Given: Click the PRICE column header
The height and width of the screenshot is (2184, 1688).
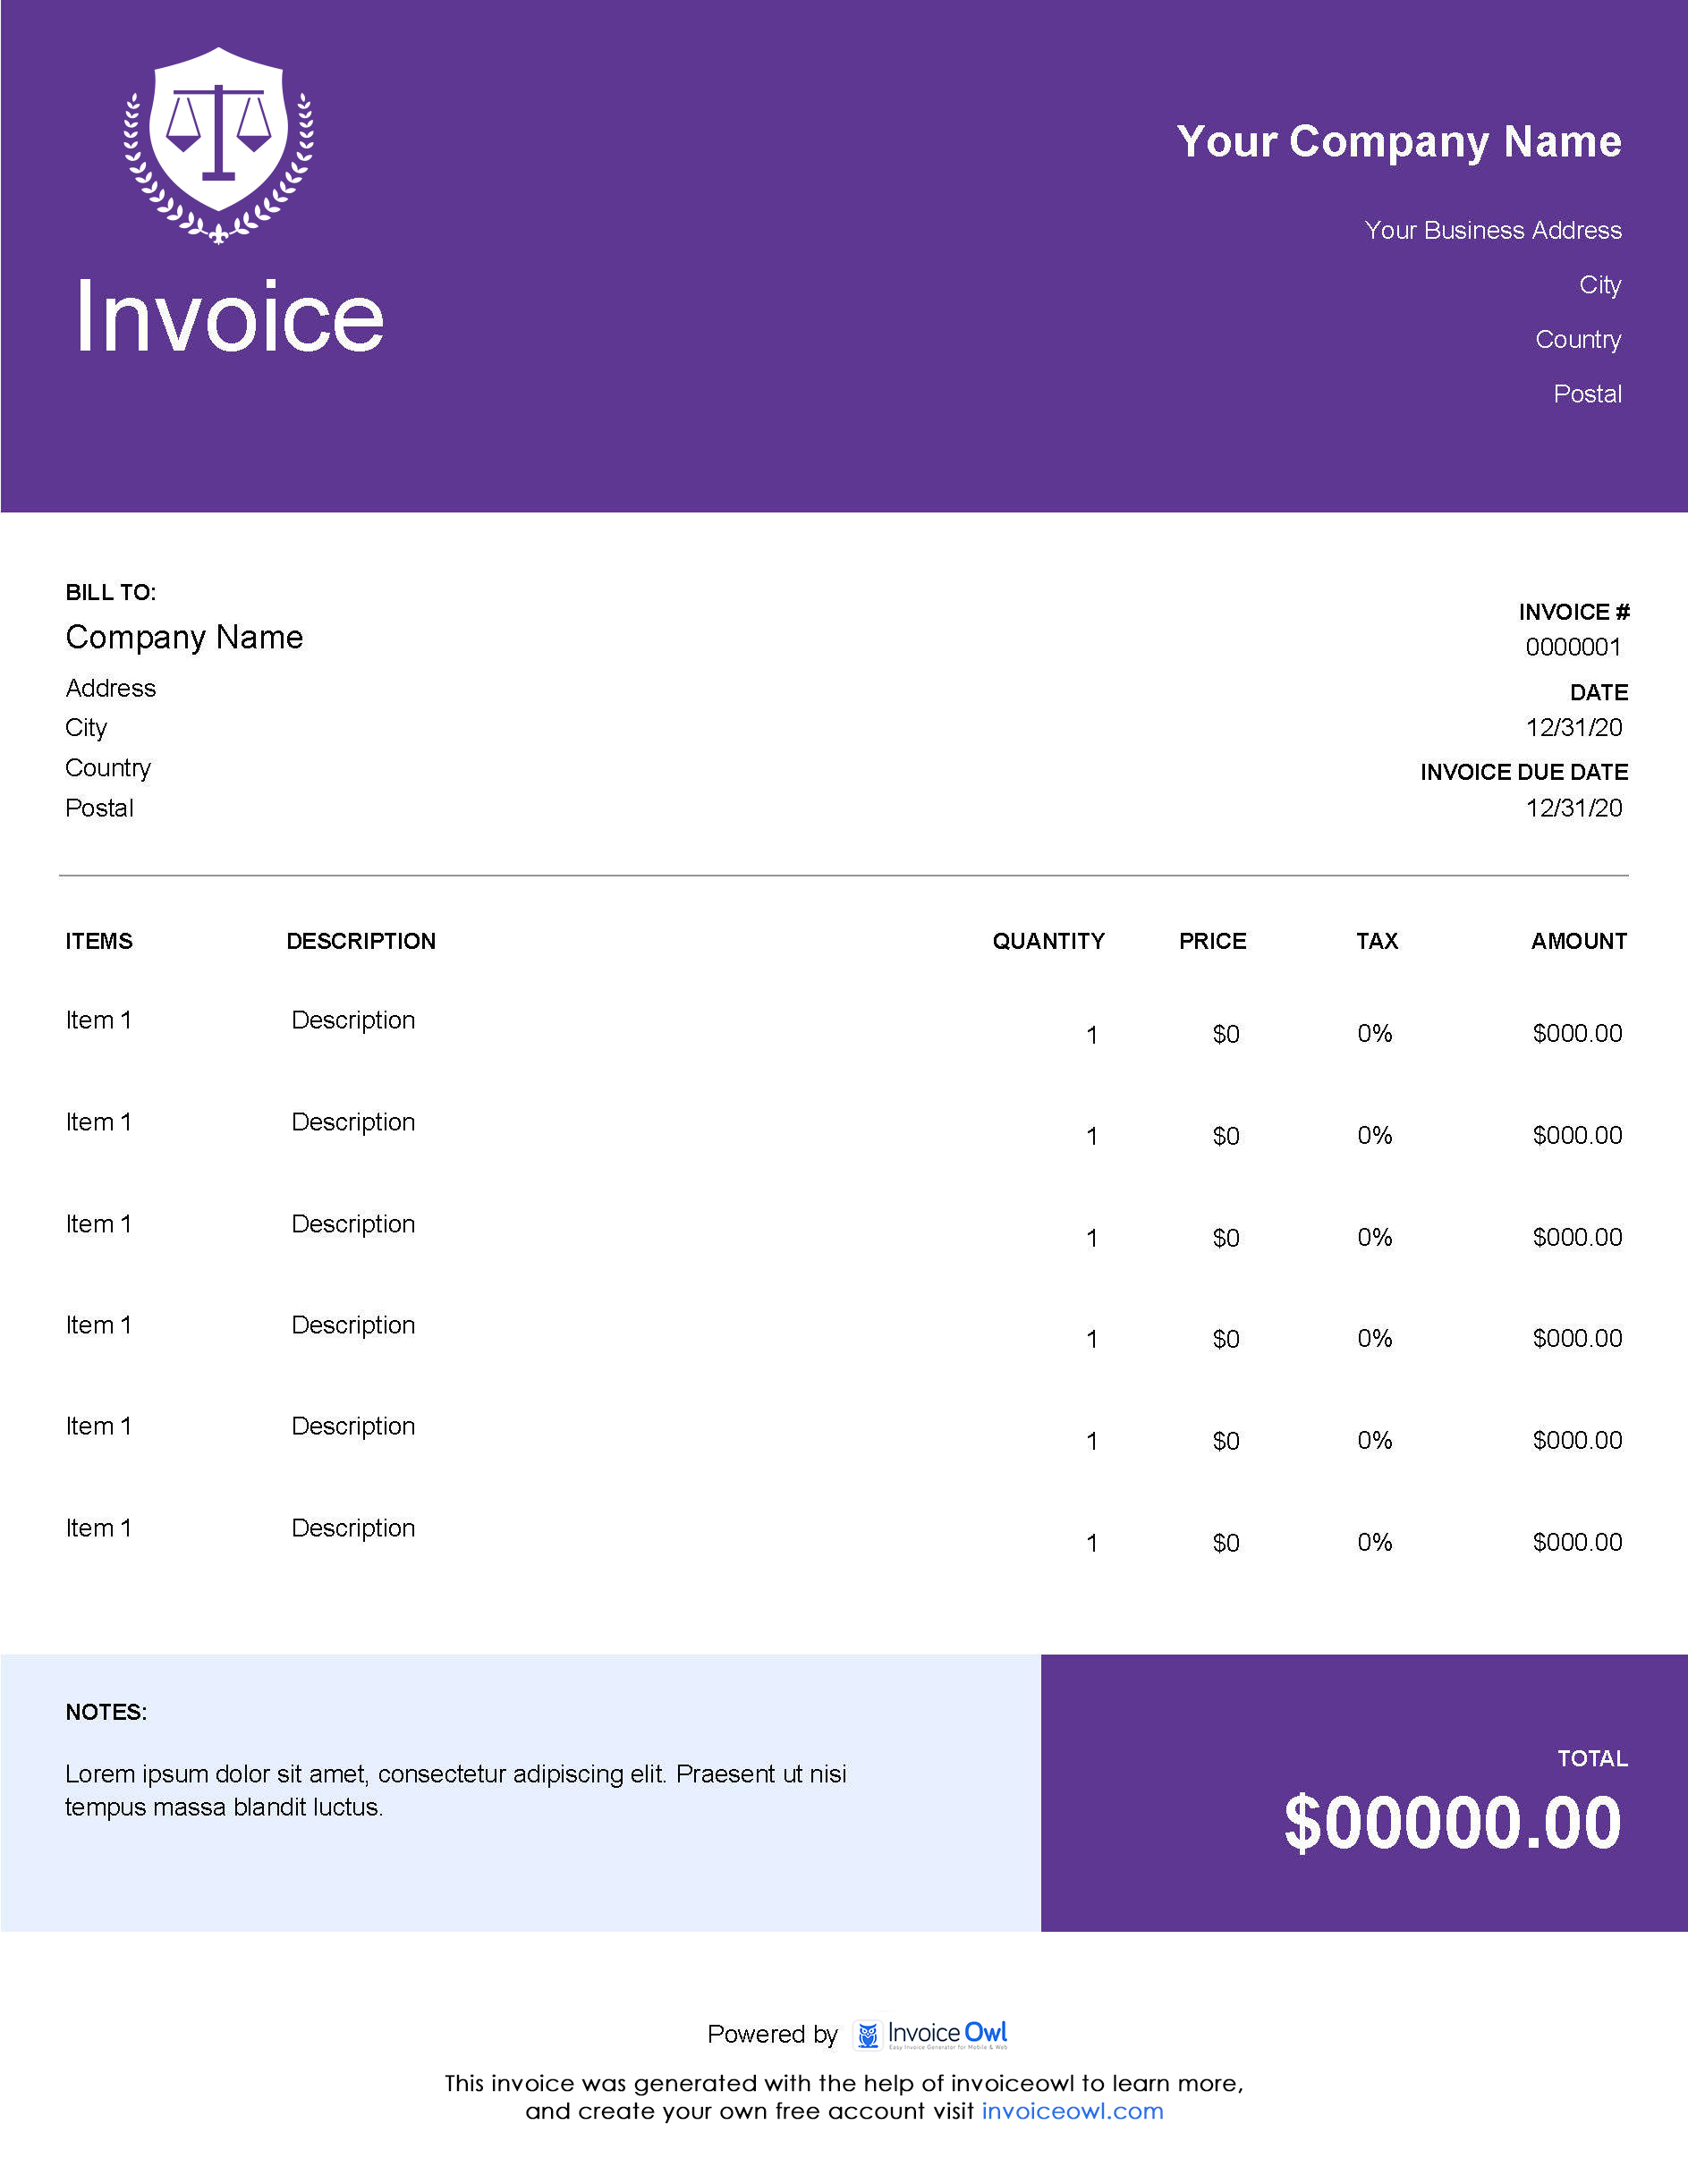Looking at the screenshot, I should pyautogui.click(x=1212, y=941).
